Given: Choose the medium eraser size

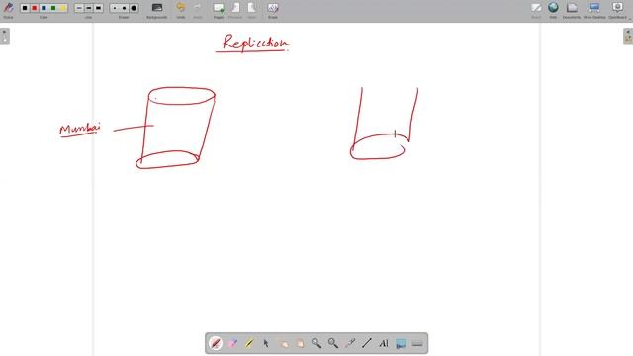Looking at the screenshot, I should (124, 8).
